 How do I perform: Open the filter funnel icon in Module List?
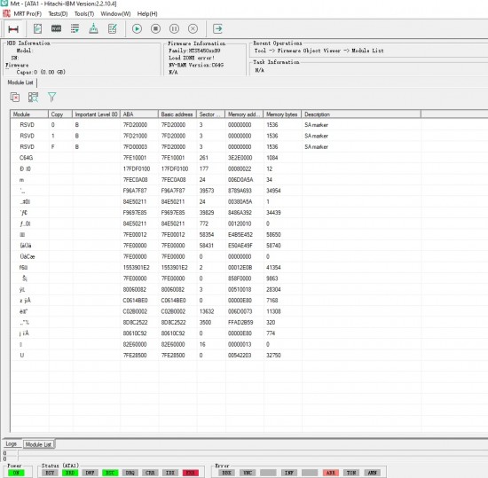tap(52, 98)
